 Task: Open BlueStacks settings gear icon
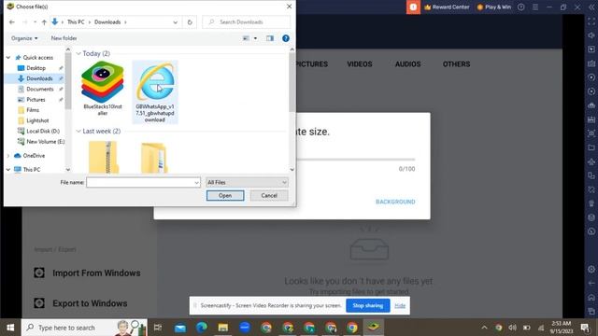(x=591, y=269)
